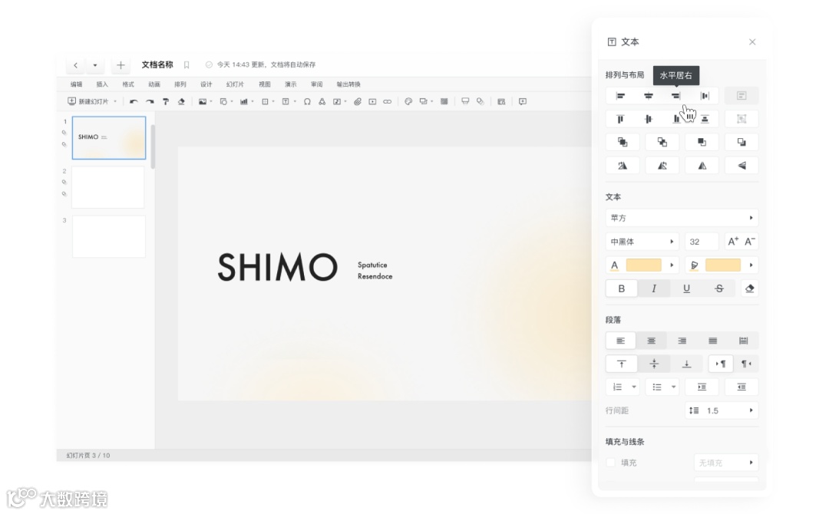Insert a hyperlink via link icon
The height and width of the screenshot is (514, 829).
coord(387,101)
